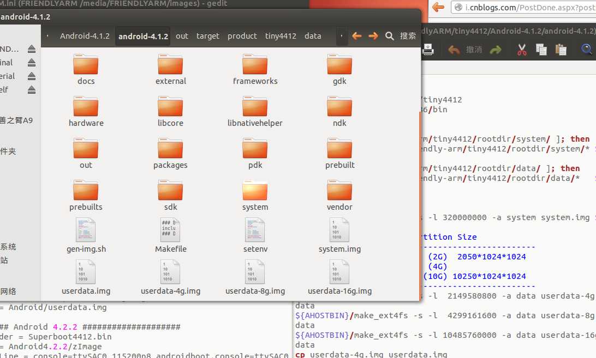Viewport: 596px width, 358px height.
Task: Focus the browser cnblogs address bar
Action: tap(523, 7)
